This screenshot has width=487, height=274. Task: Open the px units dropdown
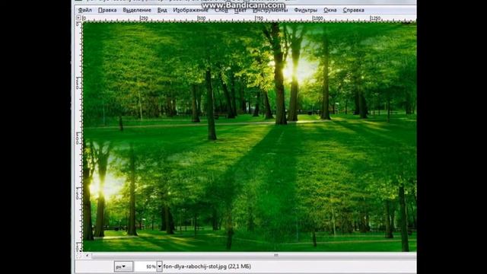pos(123,266)
